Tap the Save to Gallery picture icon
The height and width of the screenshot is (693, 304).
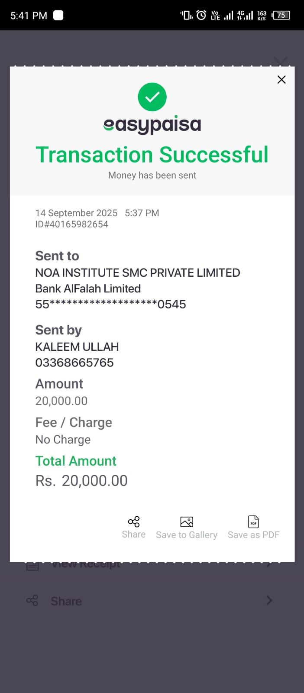tap(187, 521)
